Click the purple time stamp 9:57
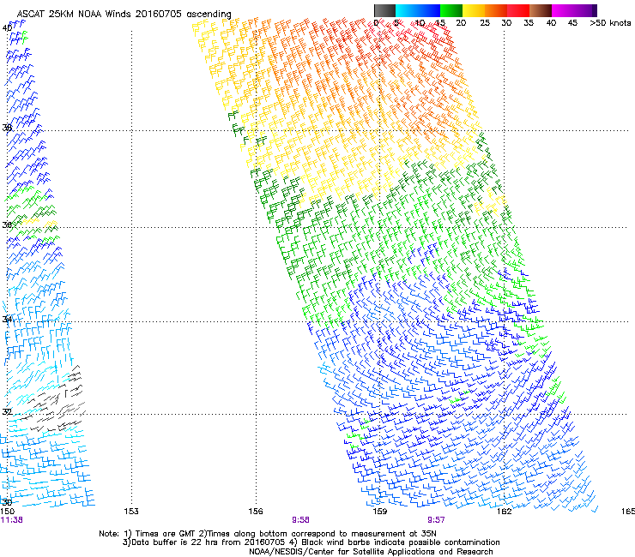 [436, 520]
